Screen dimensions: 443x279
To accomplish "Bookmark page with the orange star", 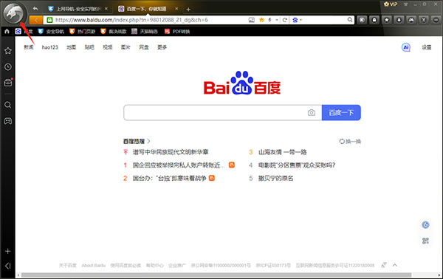I will click(x=261, y=20).
